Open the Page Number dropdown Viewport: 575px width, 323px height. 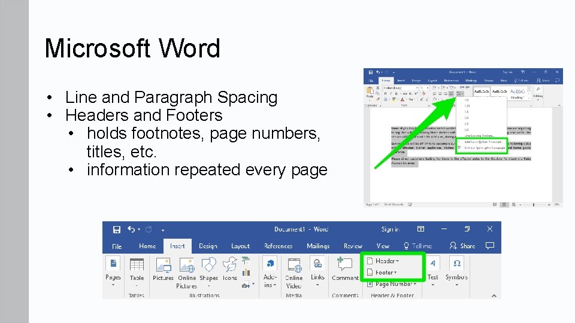click(x=392, y=284)
